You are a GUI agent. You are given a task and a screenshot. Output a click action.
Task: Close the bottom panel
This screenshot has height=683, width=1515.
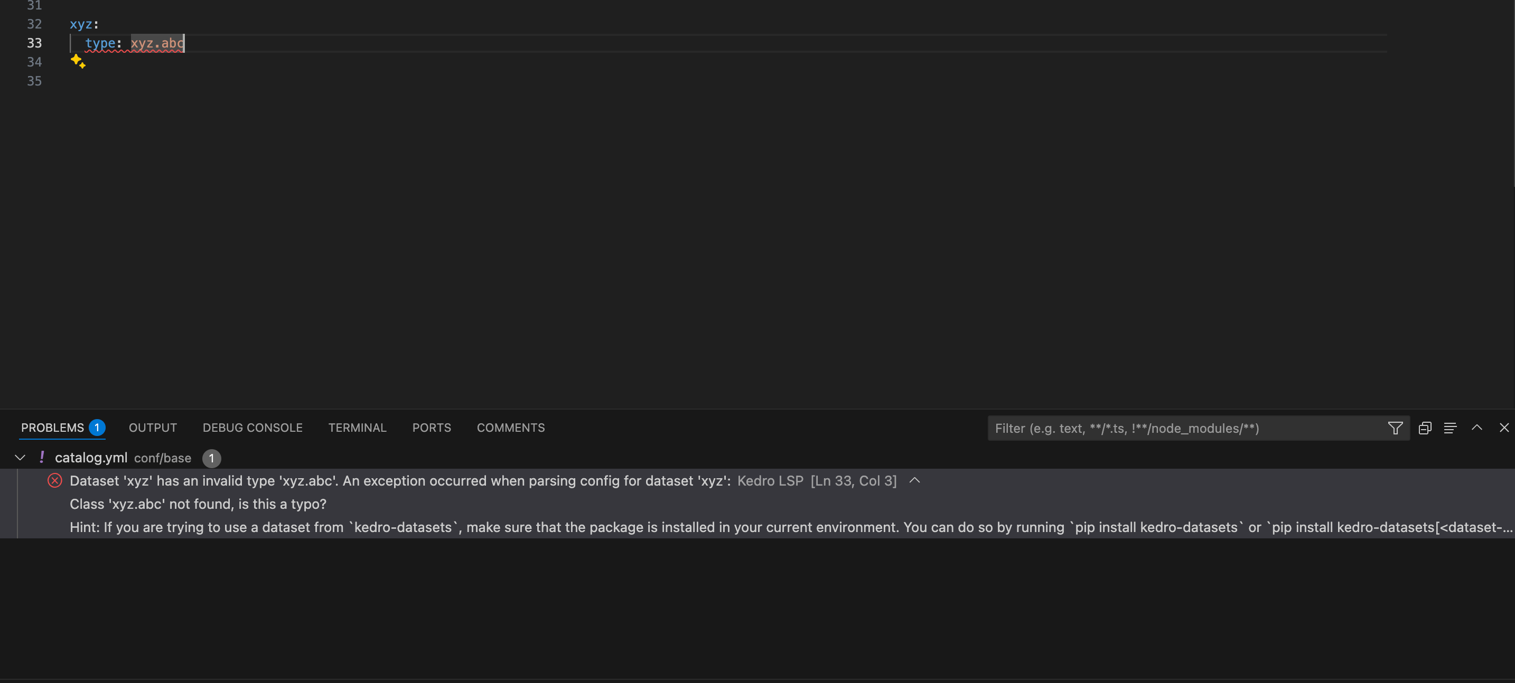(1504, 428)
